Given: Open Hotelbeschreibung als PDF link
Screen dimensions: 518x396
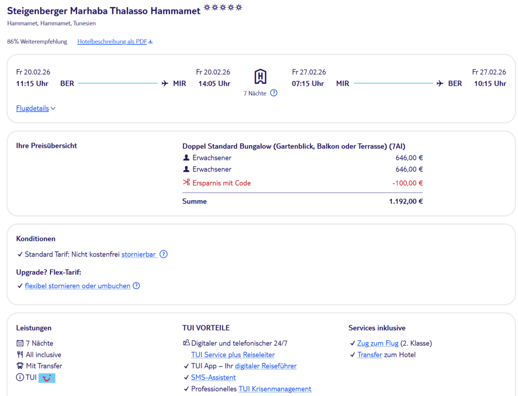Looking at the screenshot, I should (112, 42).
